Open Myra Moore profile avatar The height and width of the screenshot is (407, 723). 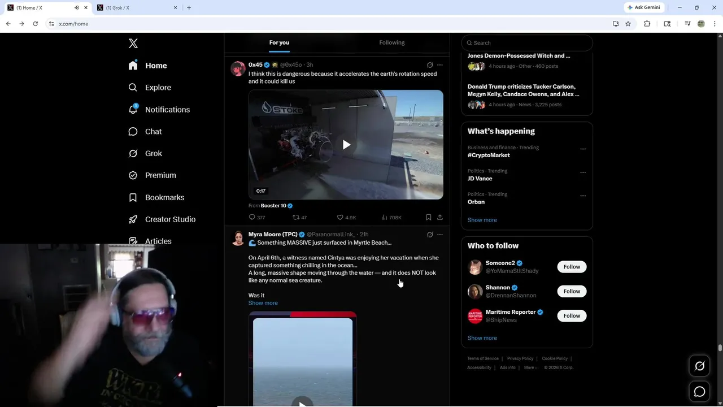click(x=238, y=238)
